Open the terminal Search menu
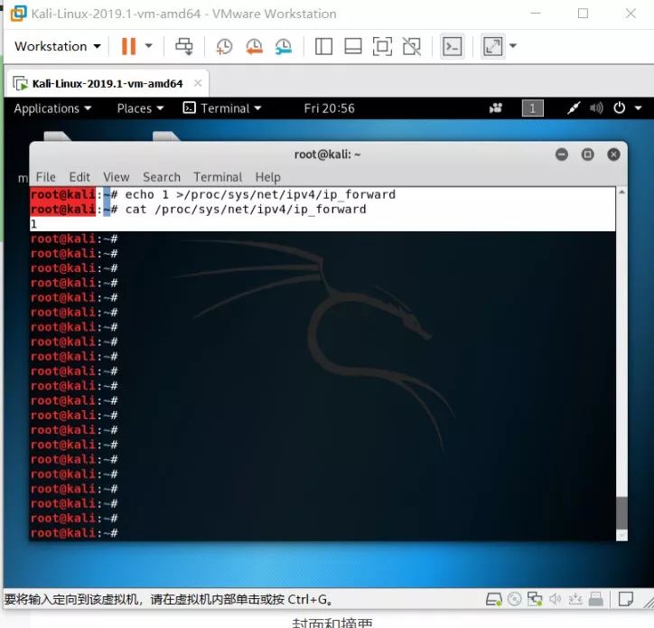The image size is (654, 628). tap(162, 177)
